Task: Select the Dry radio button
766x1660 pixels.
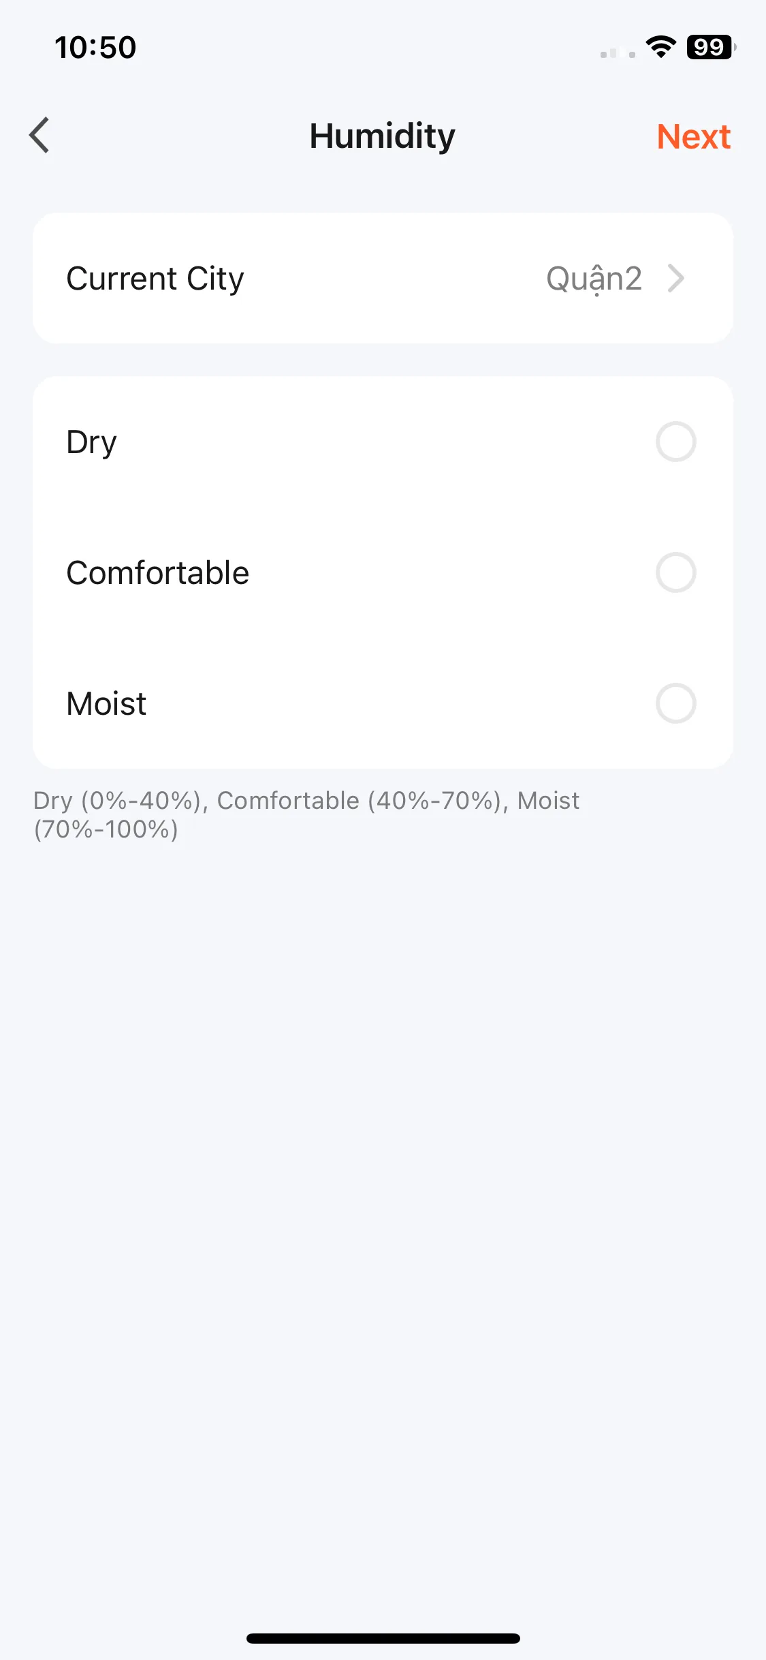Action: pyautogui.click(x=675, y=442)
